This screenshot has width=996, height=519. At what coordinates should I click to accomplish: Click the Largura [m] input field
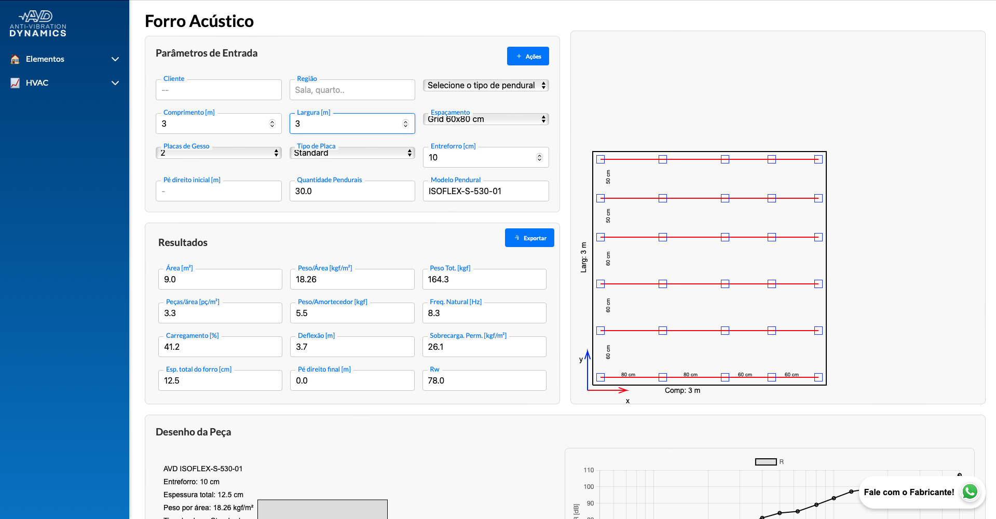coord(352,124)
